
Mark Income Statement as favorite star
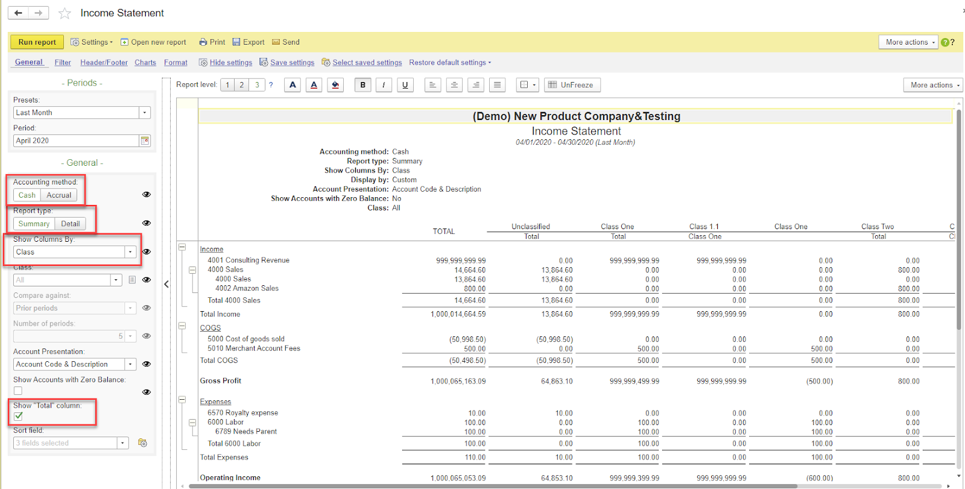coord(65,13)
